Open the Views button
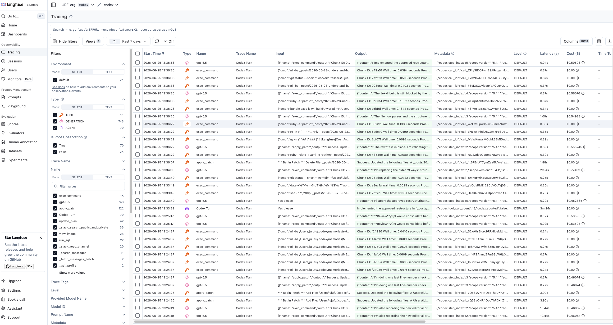 [x=93, y=41]
